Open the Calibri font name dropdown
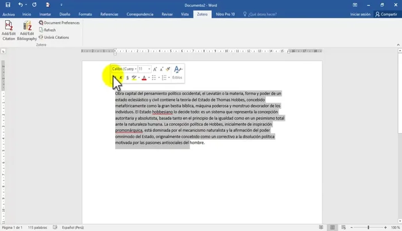The image size is (402, 231). [x=136, y=69]
